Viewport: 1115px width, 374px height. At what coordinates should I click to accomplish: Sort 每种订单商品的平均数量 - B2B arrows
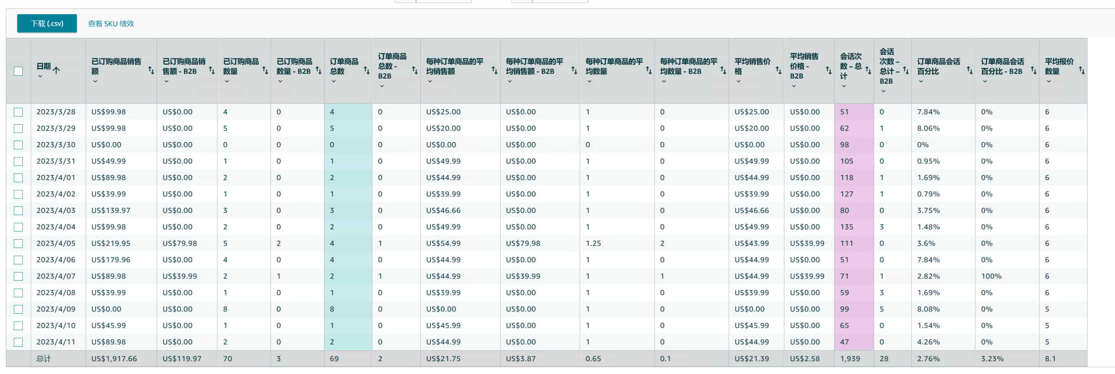pyautogui.click(x=723, y=70)
